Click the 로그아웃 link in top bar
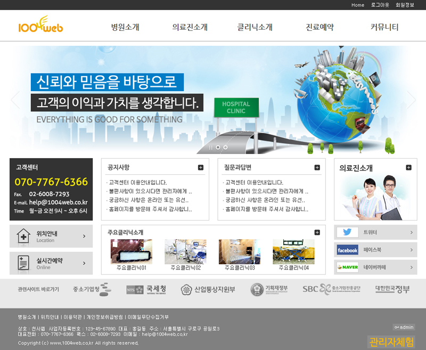 (x=380, y=5)
